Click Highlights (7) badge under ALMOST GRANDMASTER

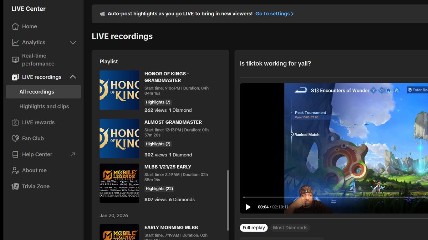[x=158, y=144]
